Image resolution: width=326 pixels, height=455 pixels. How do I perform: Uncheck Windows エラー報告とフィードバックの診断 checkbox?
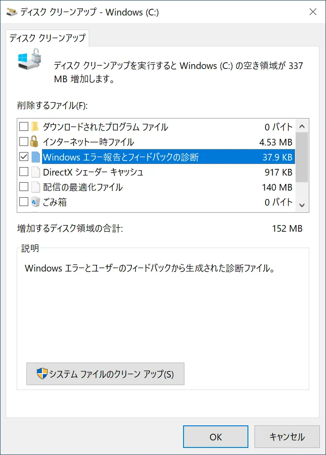24,157
